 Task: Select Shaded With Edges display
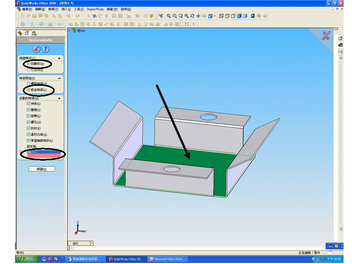tap(239, 16)
